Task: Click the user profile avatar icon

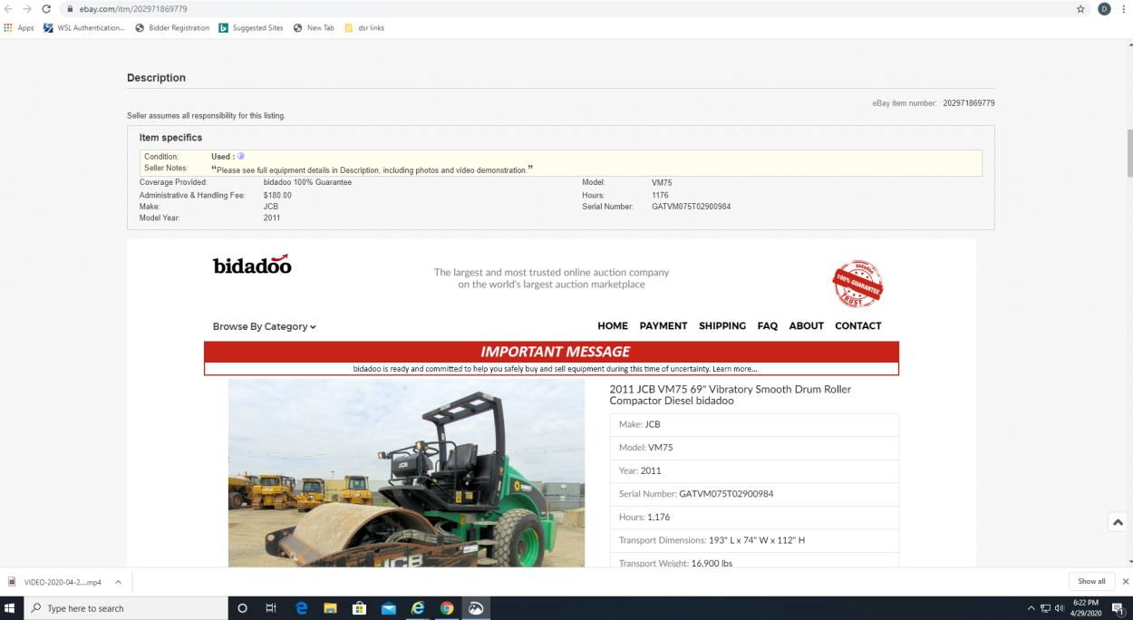Action: 1104,9
